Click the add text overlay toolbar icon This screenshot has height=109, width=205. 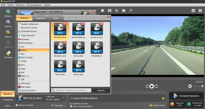pyautogui.click(x=124, y=11)
